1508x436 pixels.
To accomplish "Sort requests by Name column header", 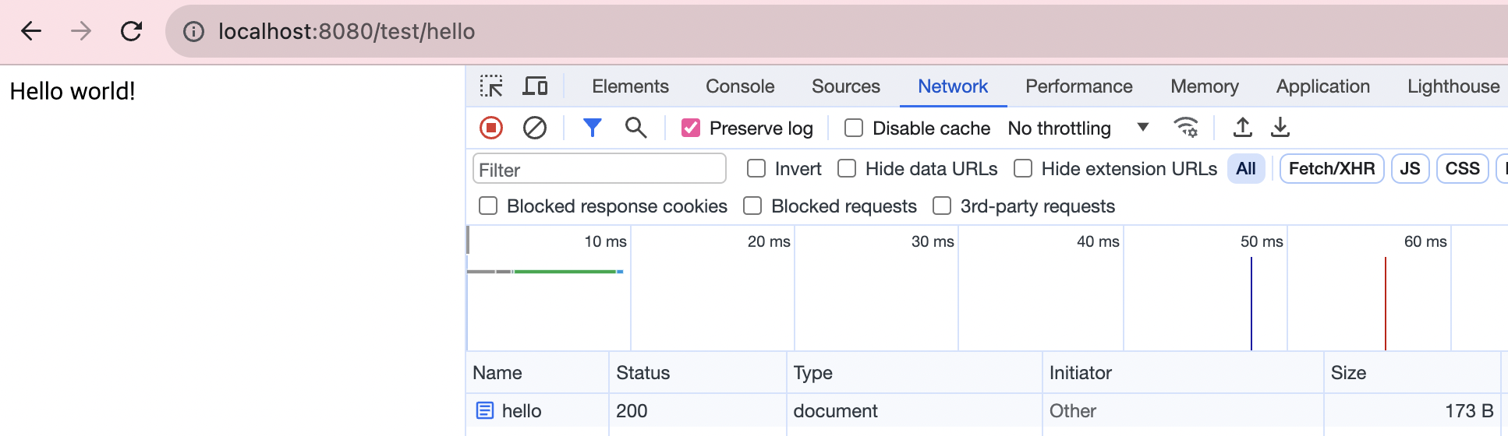I will point(537,372).
